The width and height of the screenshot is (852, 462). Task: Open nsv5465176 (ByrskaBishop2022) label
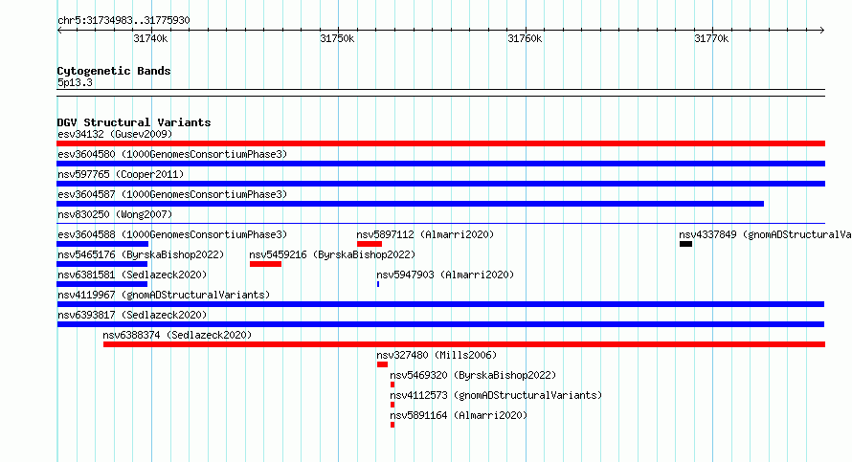tap(141, 254)
